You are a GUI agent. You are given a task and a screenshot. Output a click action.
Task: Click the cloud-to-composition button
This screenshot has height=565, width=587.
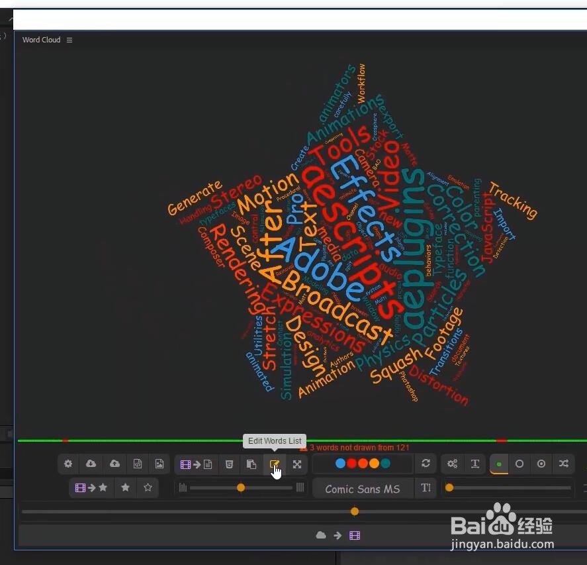tap(338, 535)
